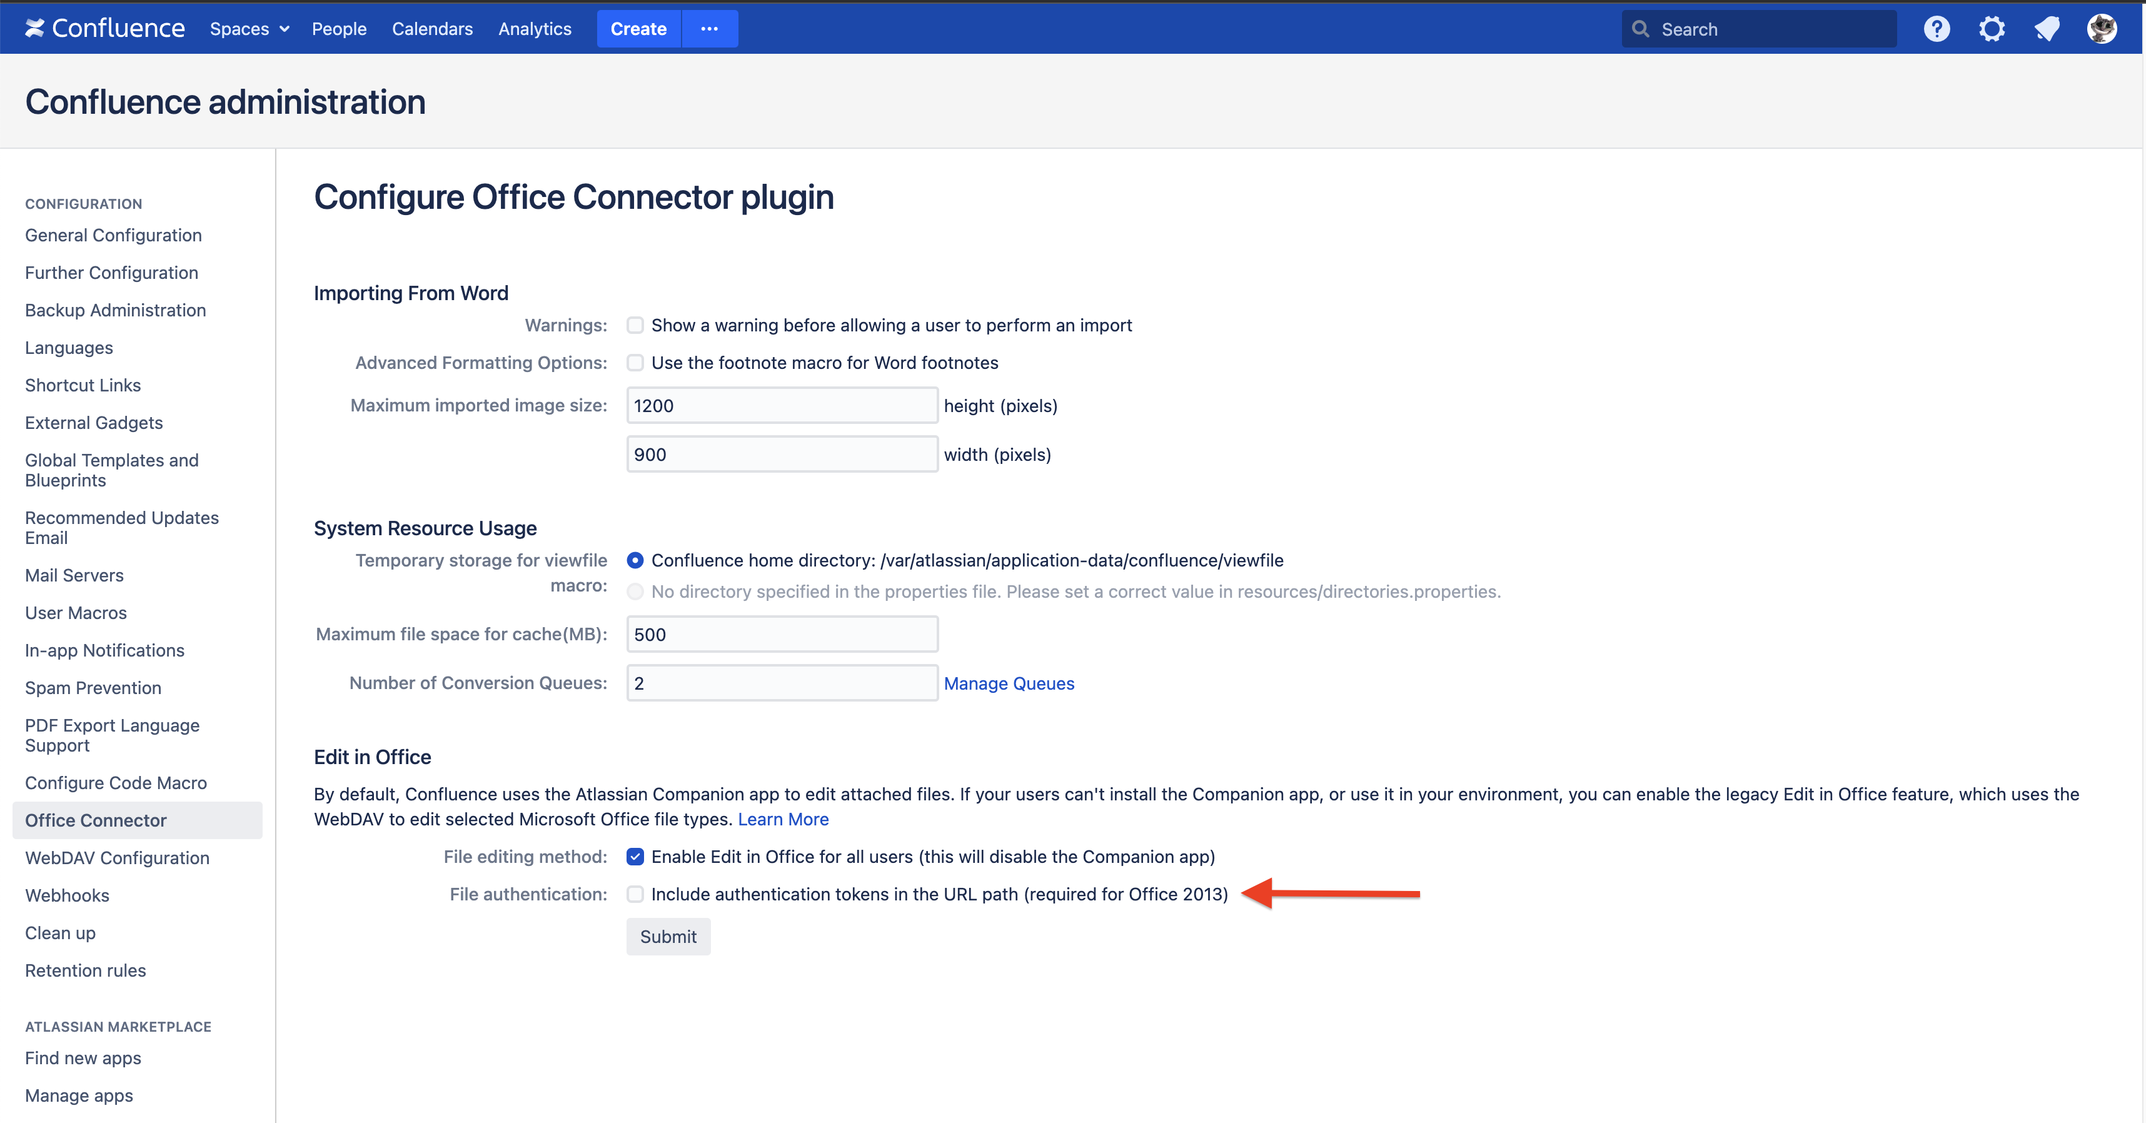Open the notifications icon in header
This screenshot has height=1123, width=2146.
(2046, 29)
